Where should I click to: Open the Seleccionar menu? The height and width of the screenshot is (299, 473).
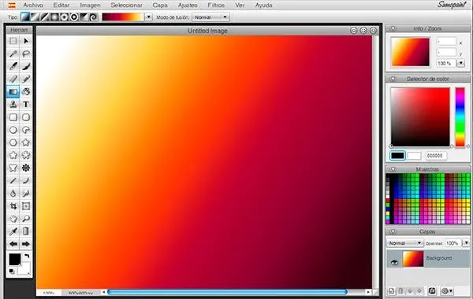click(x=126, y=6)
